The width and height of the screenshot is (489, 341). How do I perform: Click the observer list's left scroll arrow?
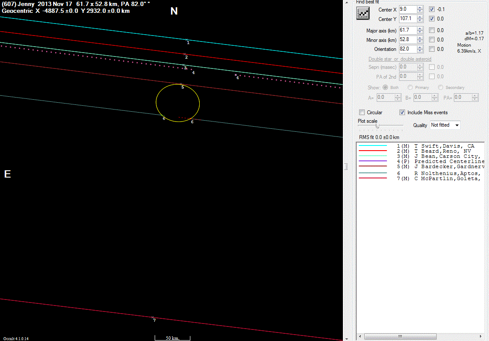(x=360, y=336)
